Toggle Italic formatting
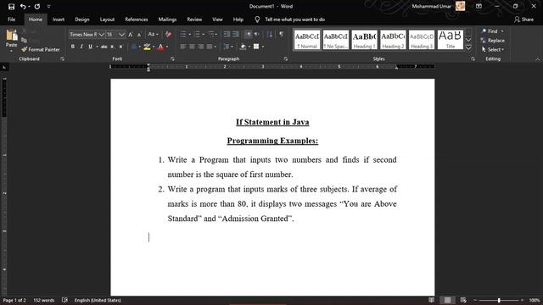 pos(81,47)
